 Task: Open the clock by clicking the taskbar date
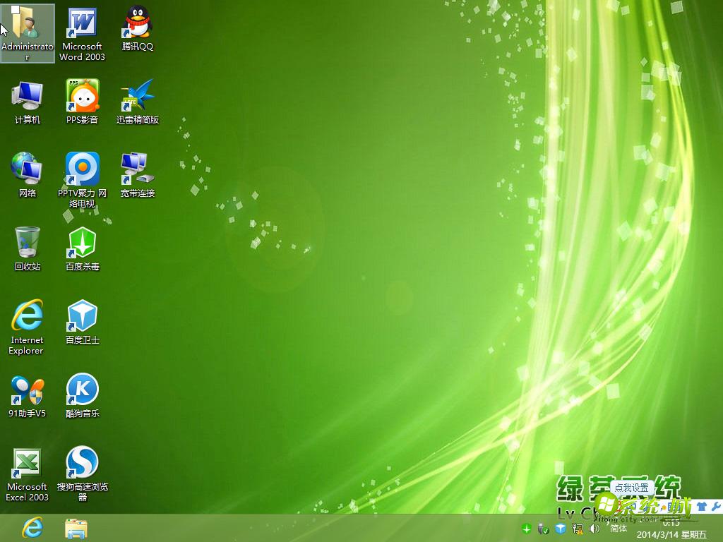click(669, 533)
